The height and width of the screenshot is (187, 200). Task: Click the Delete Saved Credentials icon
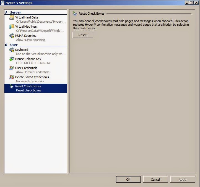coord(12,77)
